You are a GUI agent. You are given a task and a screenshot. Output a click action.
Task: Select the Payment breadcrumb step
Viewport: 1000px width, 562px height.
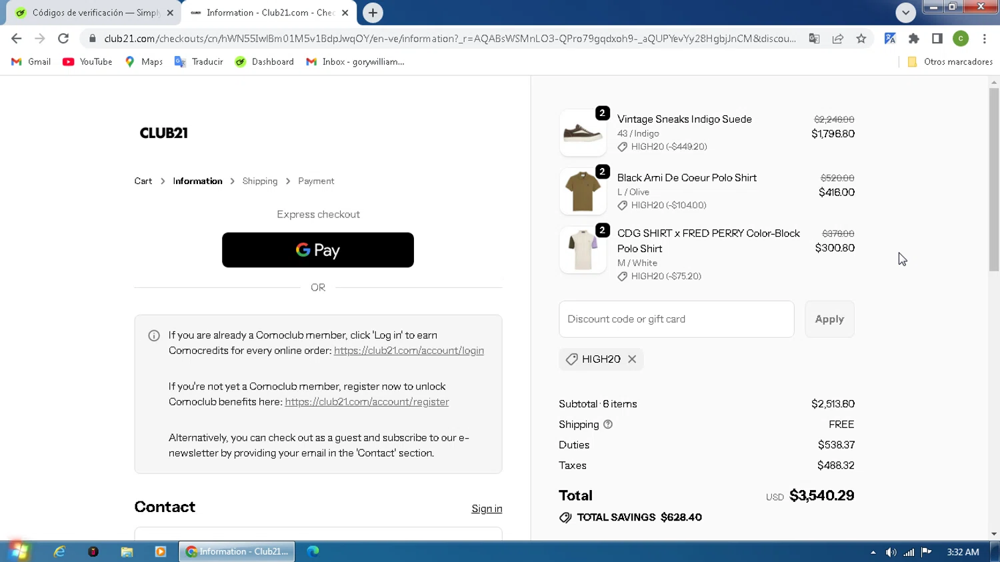(x=316, y=181)
